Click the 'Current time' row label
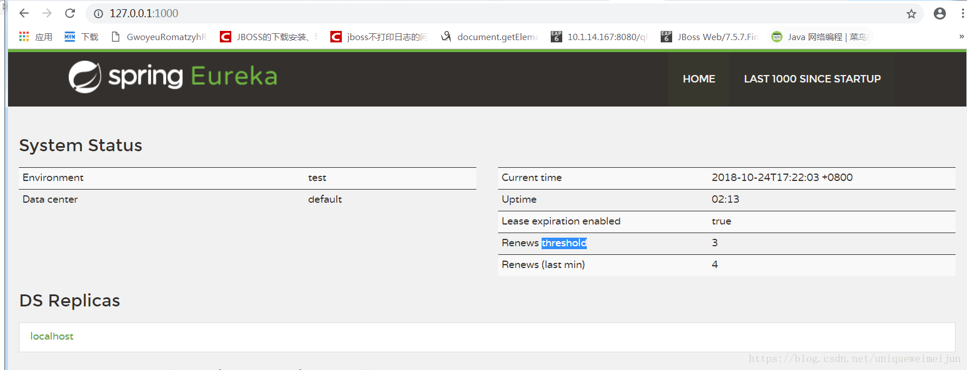The image size is (967, 370). pyautogui.click(x=532, y=178)
